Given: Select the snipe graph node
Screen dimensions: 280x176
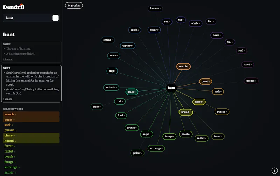Looking at the screenshot, I should [x=147, y=134].
